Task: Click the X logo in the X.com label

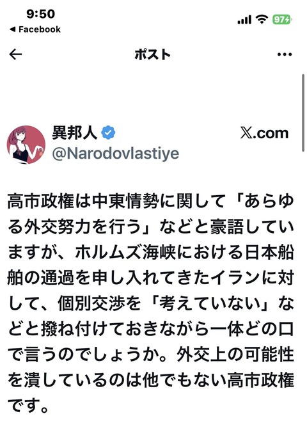Action: 246,132
